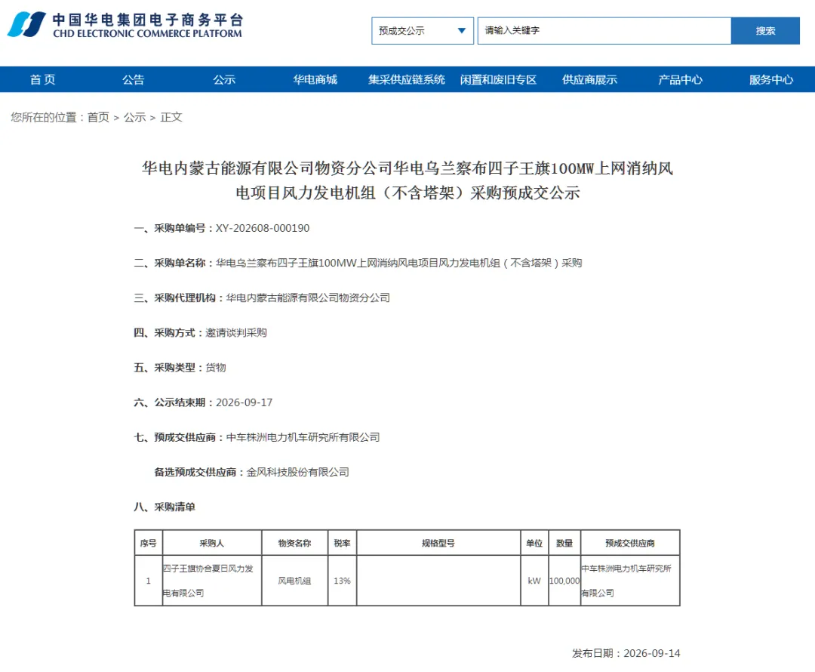Screen dimensions: 815x672
Task: Click the 单位 column header
Action: coord(534,543)
